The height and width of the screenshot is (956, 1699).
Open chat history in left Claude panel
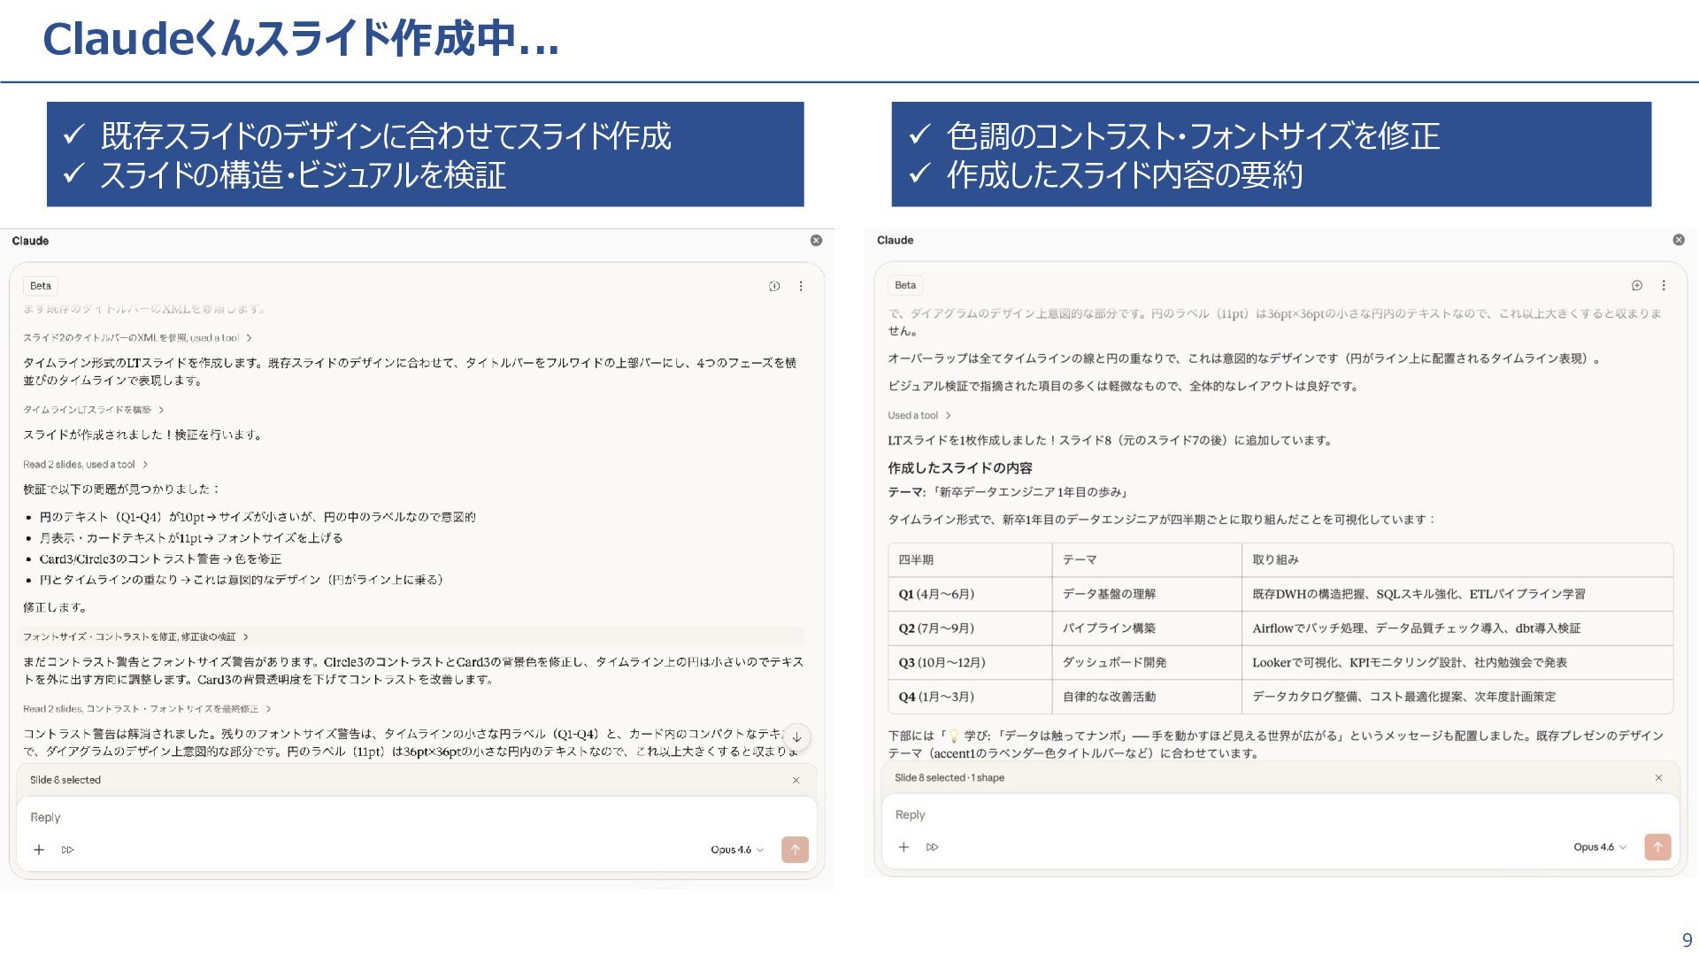774,286
